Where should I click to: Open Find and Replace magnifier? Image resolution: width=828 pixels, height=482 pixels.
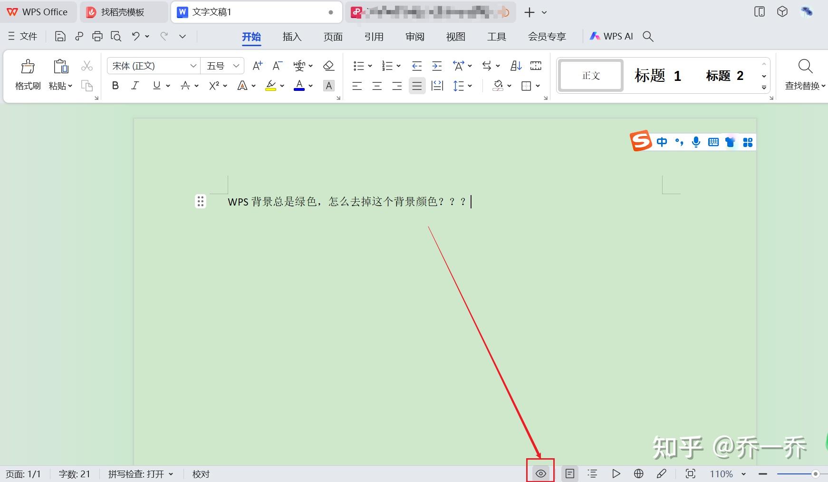(805, 66)
